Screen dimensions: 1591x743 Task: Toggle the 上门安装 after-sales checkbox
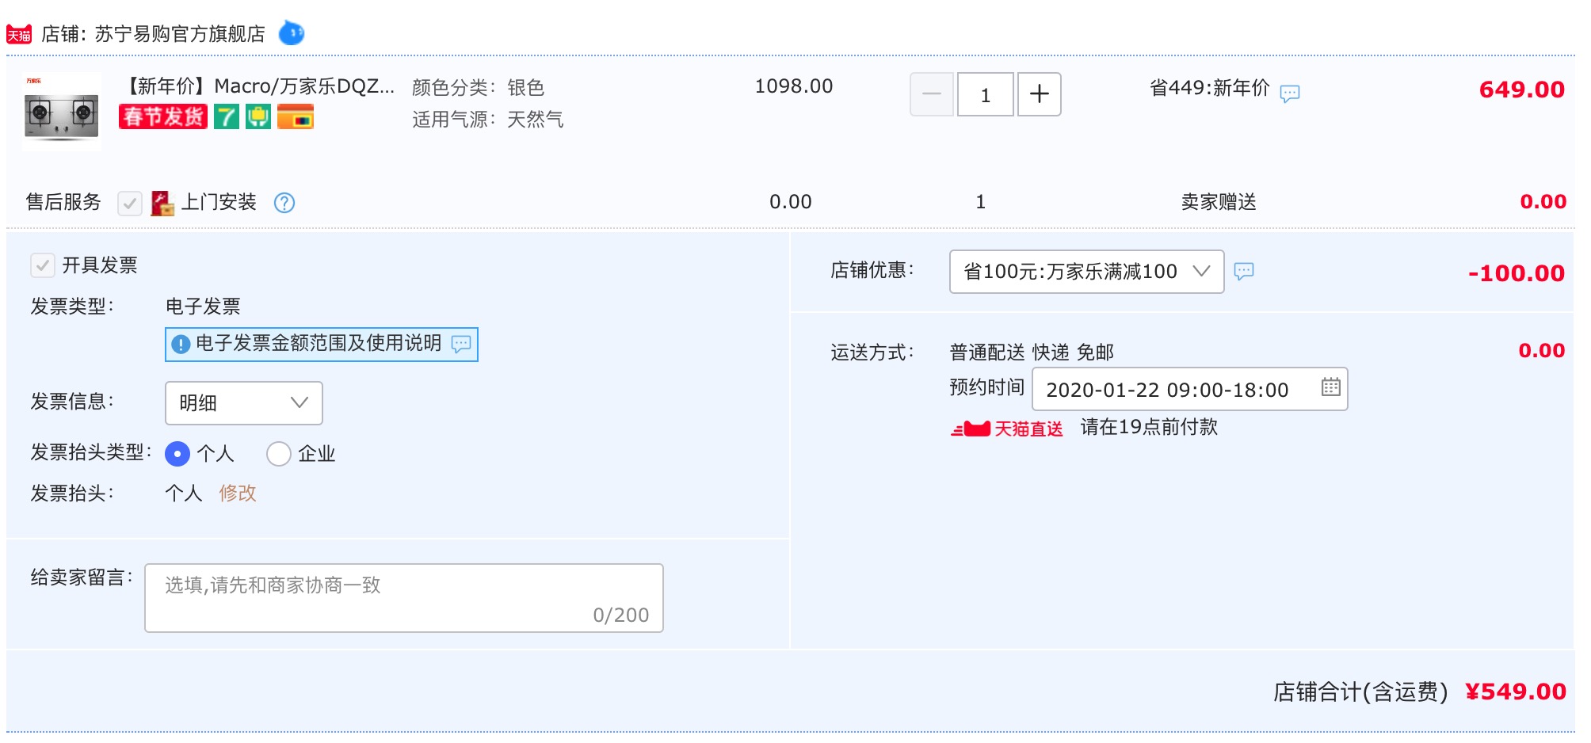click(x=130, y=203)
